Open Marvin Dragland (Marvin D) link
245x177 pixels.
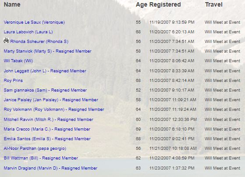(x=50, y=168)
